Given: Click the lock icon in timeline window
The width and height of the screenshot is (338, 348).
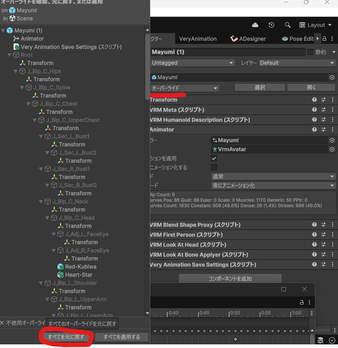Looking at the screenshot, I should [301, 302].
